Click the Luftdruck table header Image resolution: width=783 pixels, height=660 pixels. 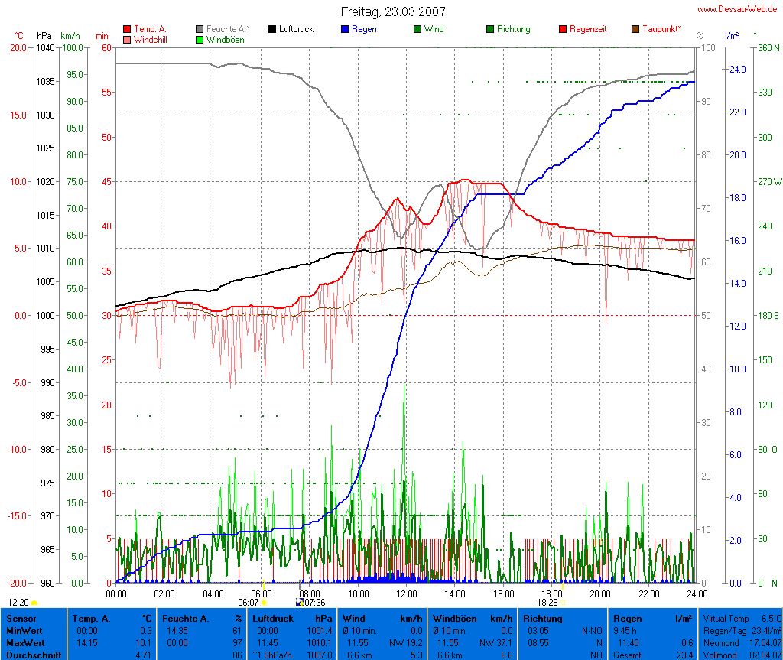274,618
